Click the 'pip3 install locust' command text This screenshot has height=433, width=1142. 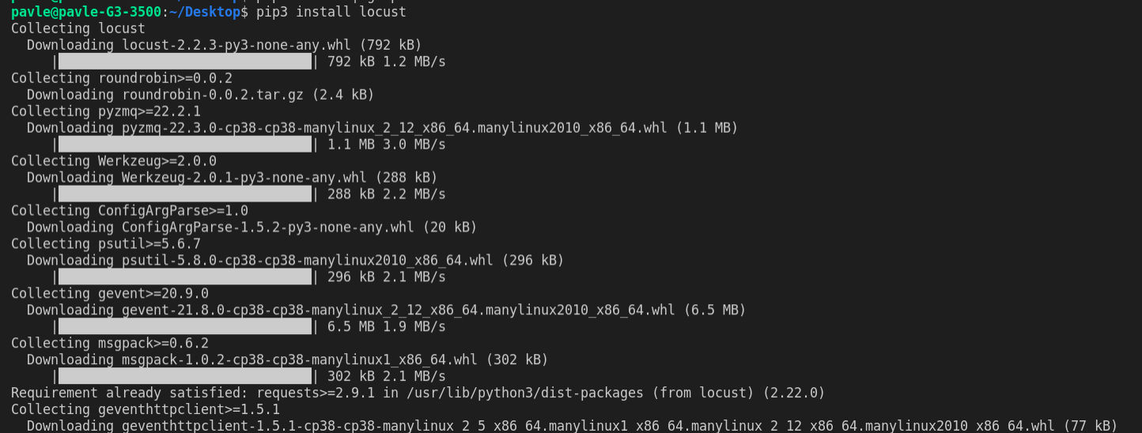pyautogui.click(x=331, y=12)
